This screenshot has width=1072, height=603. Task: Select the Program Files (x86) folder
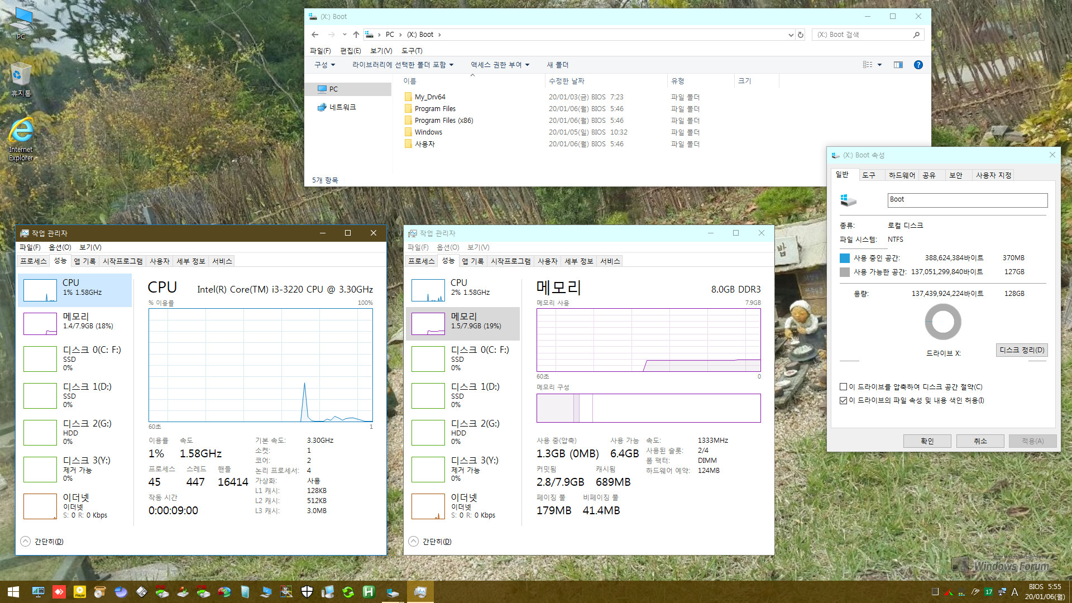[x=443, y=121]
